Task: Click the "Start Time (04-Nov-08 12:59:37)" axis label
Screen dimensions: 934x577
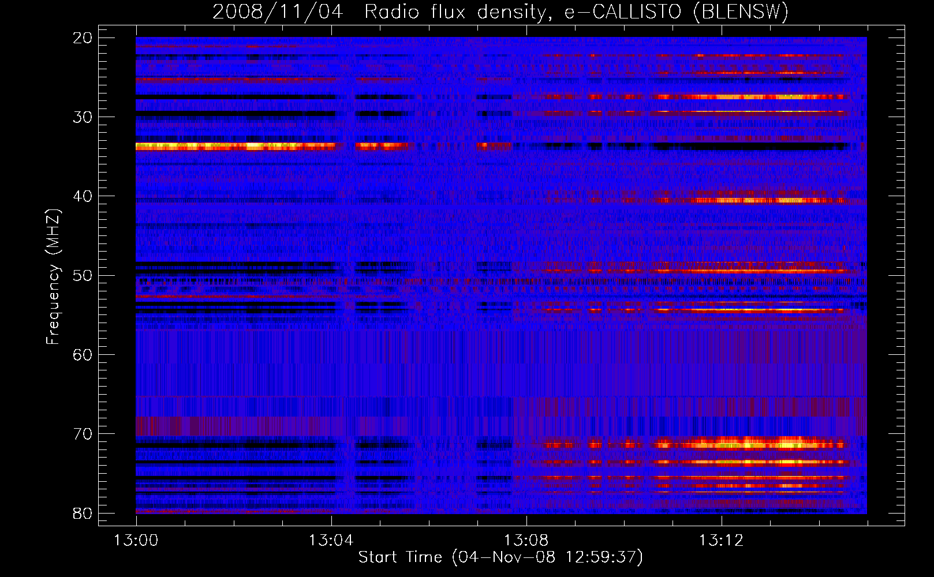Action: 500,557
